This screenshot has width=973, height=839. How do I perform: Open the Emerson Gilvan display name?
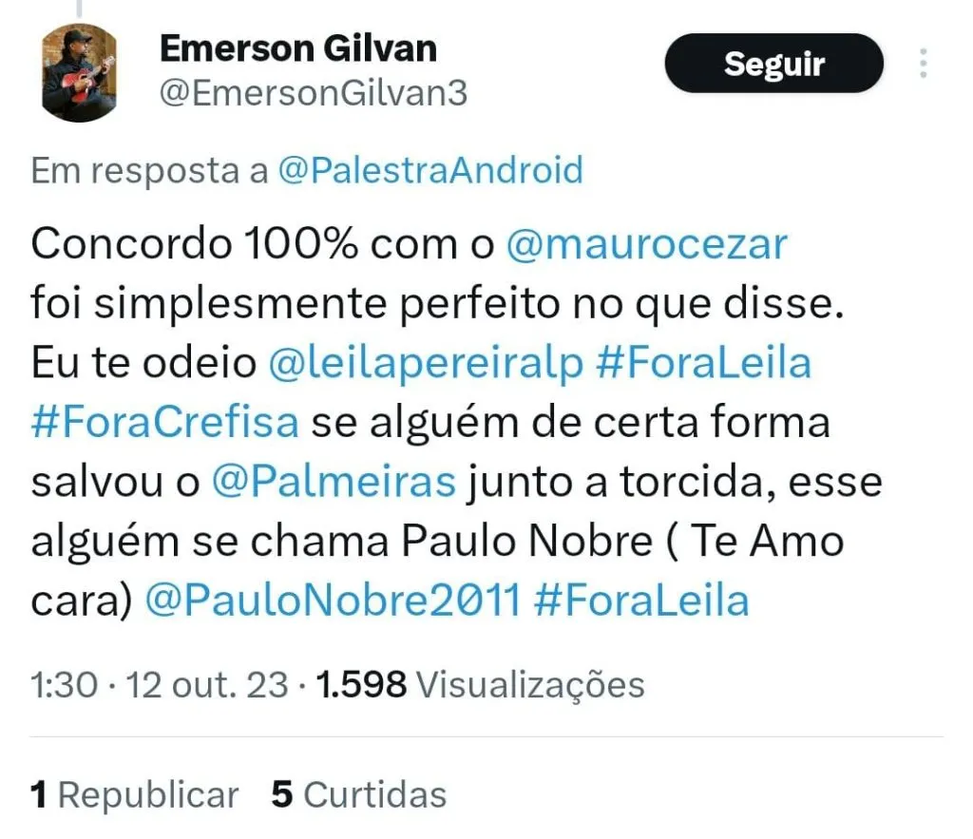click(298, 48)
